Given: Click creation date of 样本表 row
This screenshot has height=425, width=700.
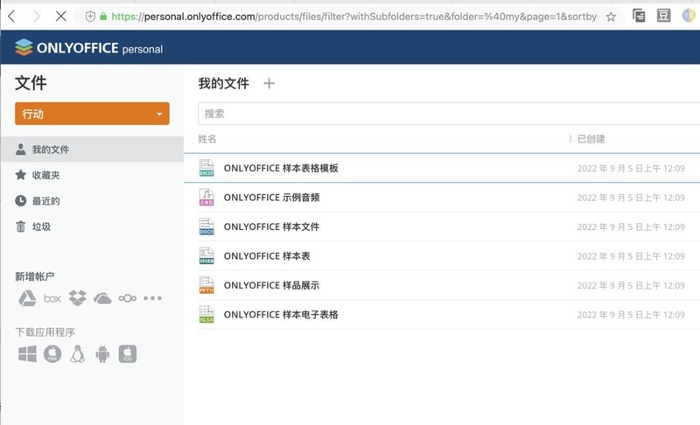Looking at the screenshot, I should tap(631, 256).
